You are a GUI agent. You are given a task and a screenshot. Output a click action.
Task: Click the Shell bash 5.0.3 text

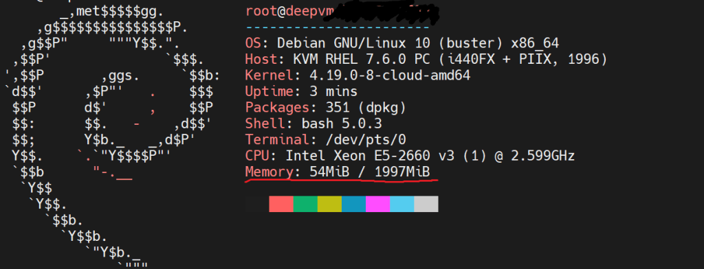[x=313, y=124]
